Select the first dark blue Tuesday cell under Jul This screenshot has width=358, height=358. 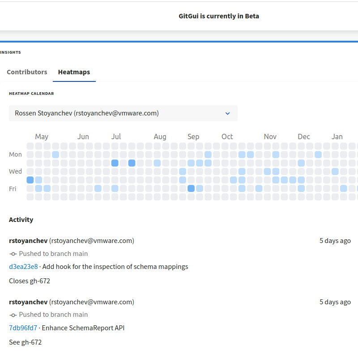[x=115, y=163]
